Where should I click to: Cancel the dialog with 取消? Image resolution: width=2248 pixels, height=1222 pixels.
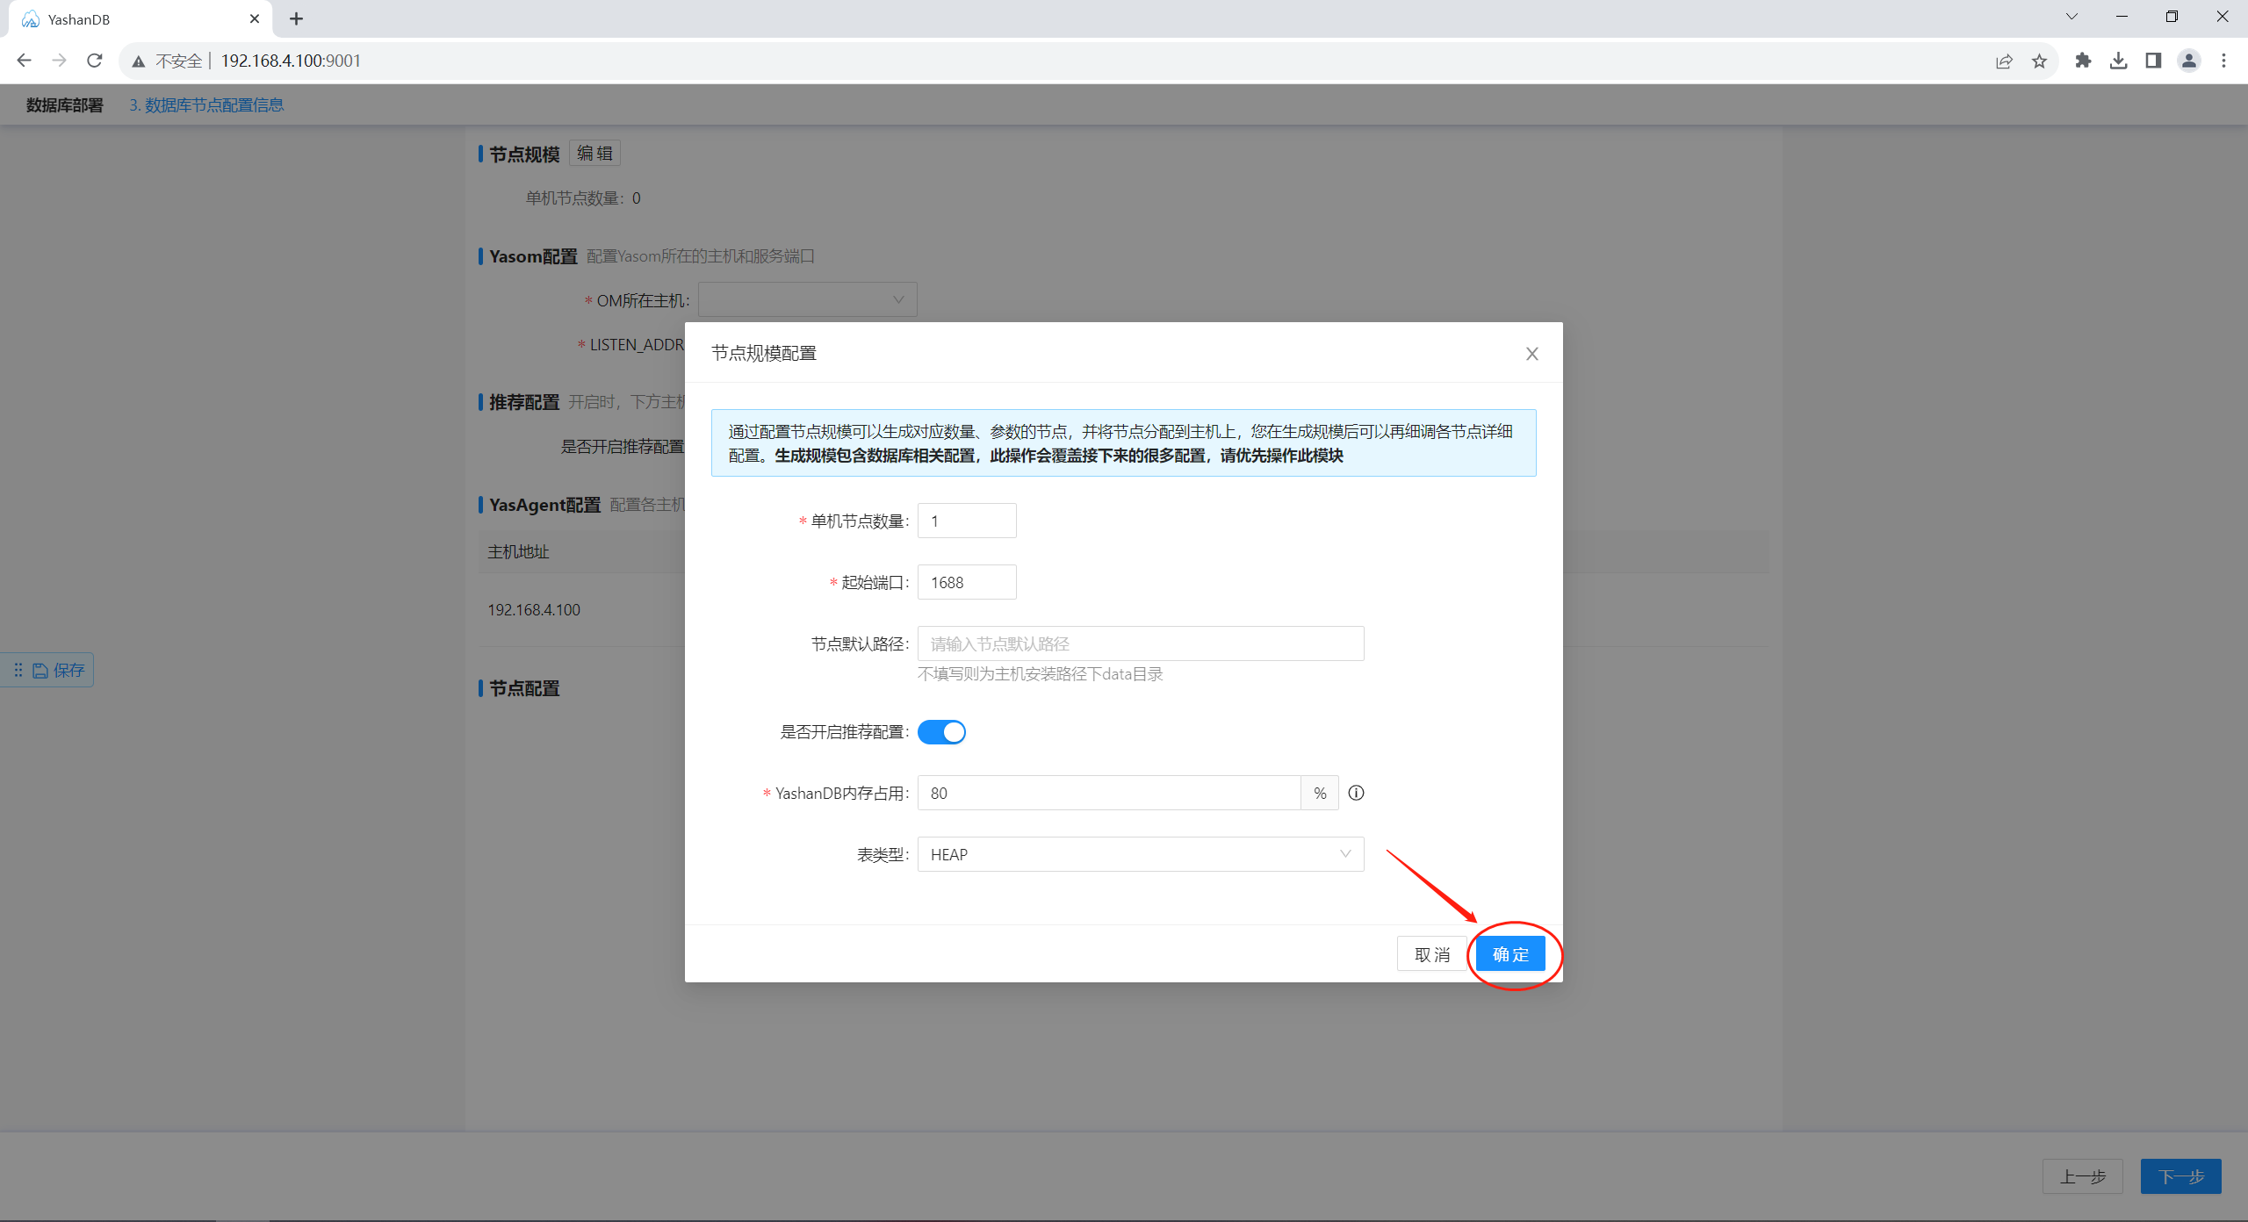[1432, 954]
